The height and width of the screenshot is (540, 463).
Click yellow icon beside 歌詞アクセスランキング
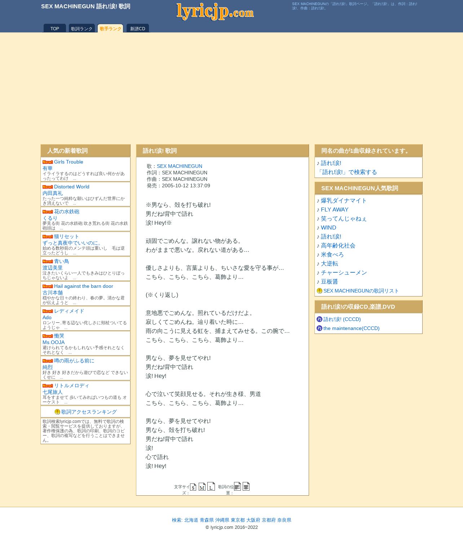pyautogui.click(x=57, y=412)
